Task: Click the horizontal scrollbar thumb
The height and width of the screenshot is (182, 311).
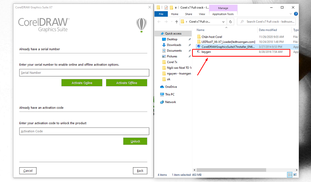Action: [231, 170]
